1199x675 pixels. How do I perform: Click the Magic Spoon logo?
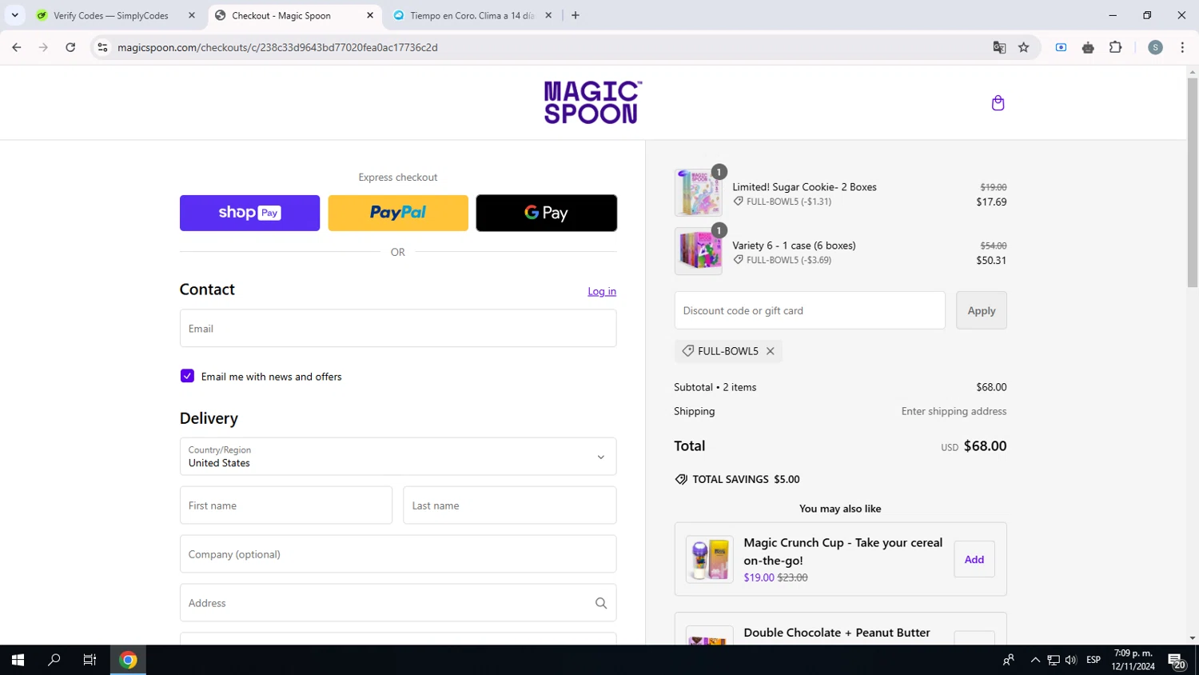[x=592, y=102]
